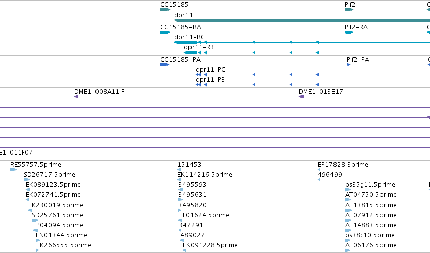Screen dimensions: 430x253
Task: Select the SD25761.5prime EST glyph
Action: [x=35, y=220]
